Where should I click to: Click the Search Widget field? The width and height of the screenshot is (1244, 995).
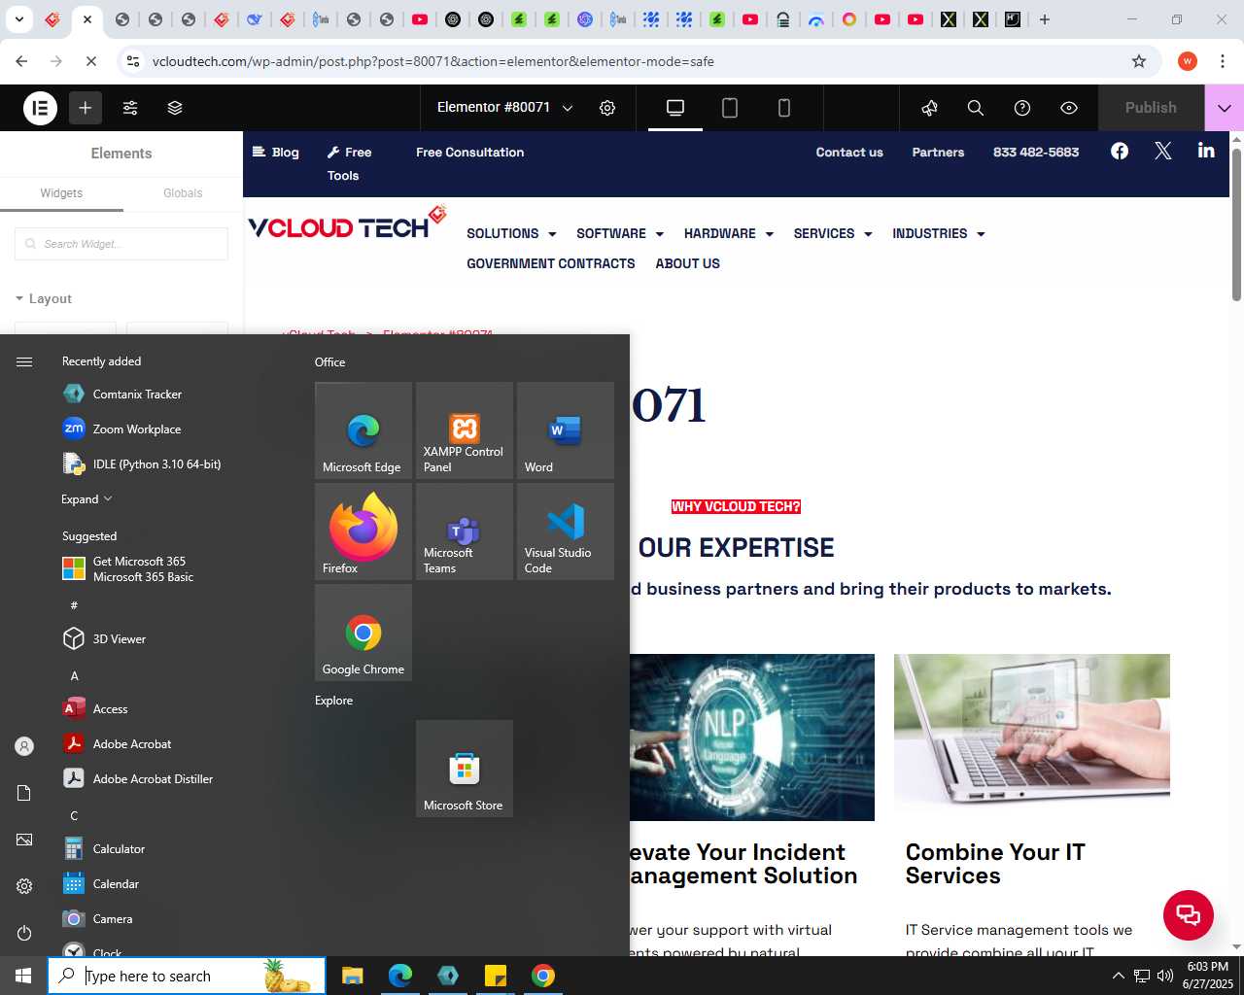tap(121, 244)
